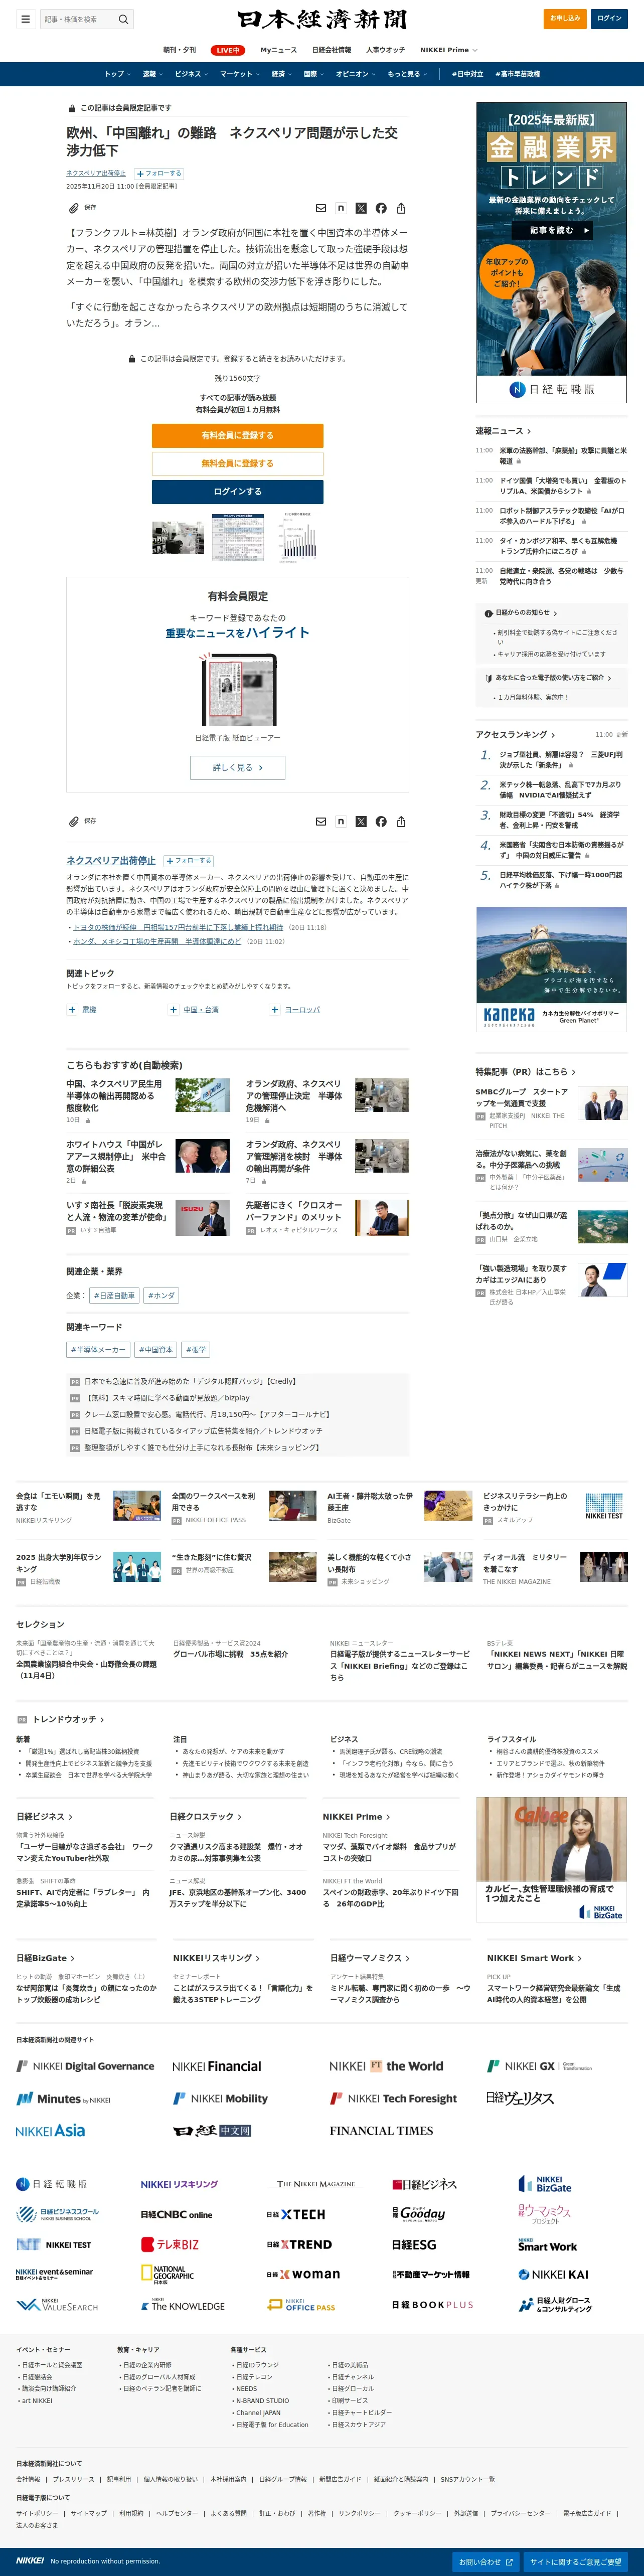Click お問い合わせ footer button

tap(485, 2562)
